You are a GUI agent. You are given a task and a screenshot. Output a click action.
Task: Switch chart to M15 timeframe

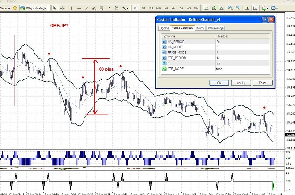pos(151,8)
